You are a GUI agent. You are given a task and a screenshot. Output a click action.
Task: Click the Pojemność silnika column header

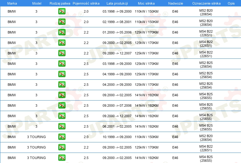coord(86,3)
